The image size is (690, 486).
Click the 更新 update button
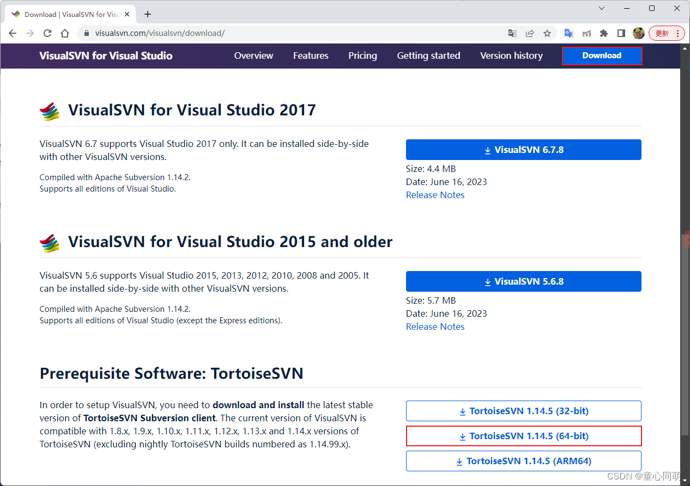(667, 33)
